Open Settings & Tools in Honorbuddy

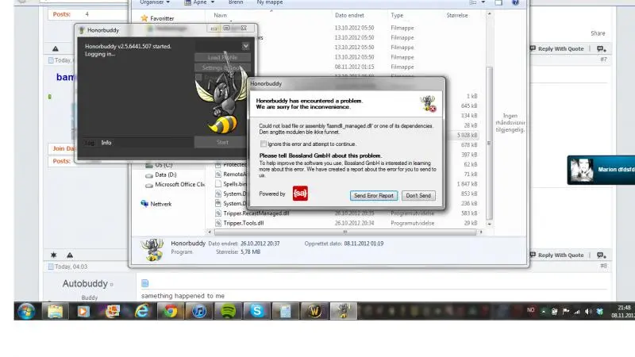click(222, 67)
